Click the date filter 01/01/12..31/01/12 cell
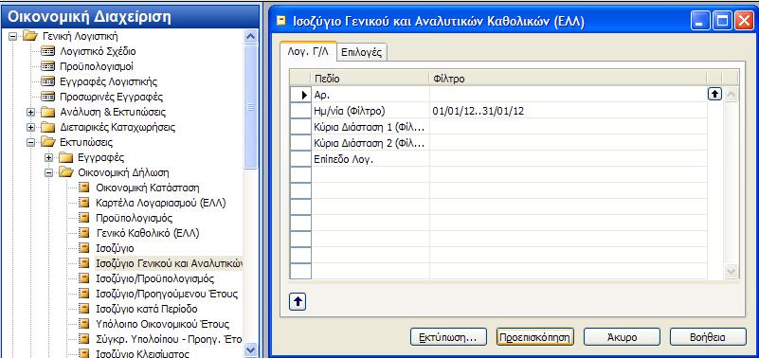The image size is (759, 358). 569,110
